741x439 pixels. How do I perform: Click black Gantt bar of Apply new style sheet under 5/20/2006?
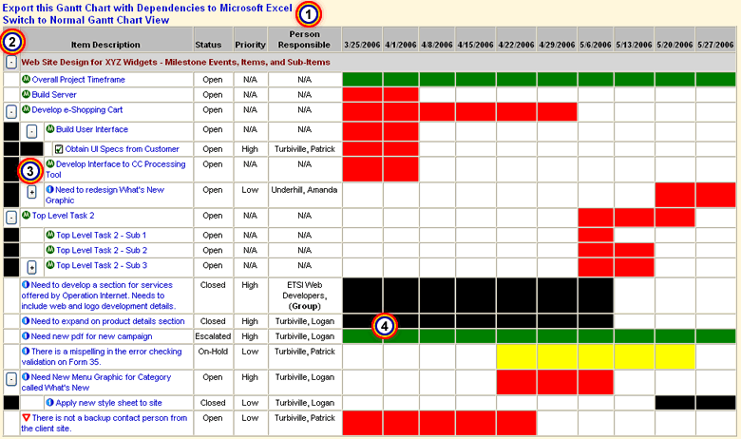[x=674, y=403]
